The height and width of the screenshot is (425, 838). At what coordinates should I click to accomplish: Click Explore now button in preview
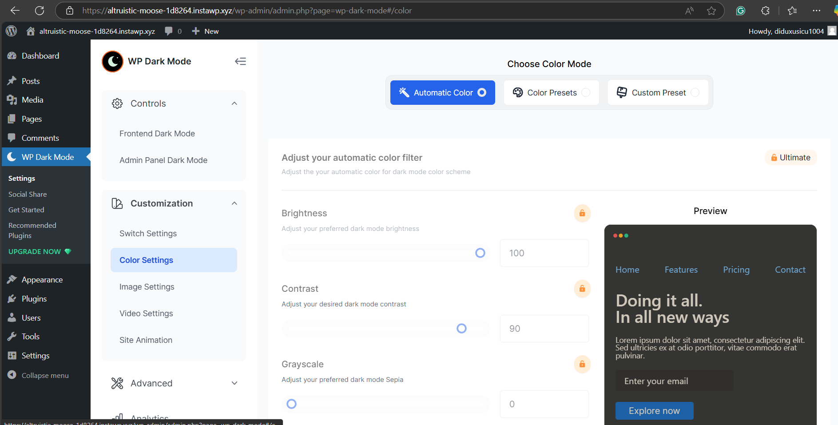[654, 411]
